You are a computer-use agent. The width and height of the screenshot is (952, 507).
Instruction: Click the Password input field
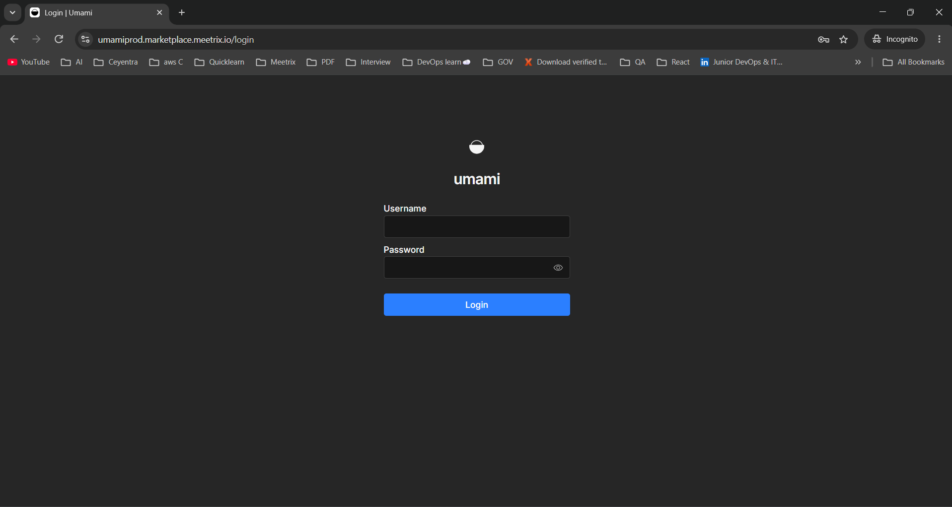[x=477, y=268]
